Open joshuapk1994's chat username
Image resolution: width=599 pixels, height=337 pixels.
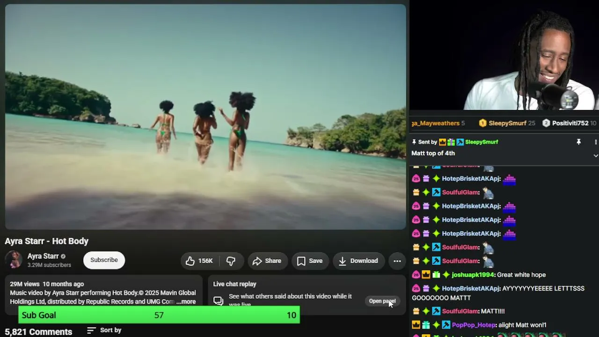tap(473, 275)
